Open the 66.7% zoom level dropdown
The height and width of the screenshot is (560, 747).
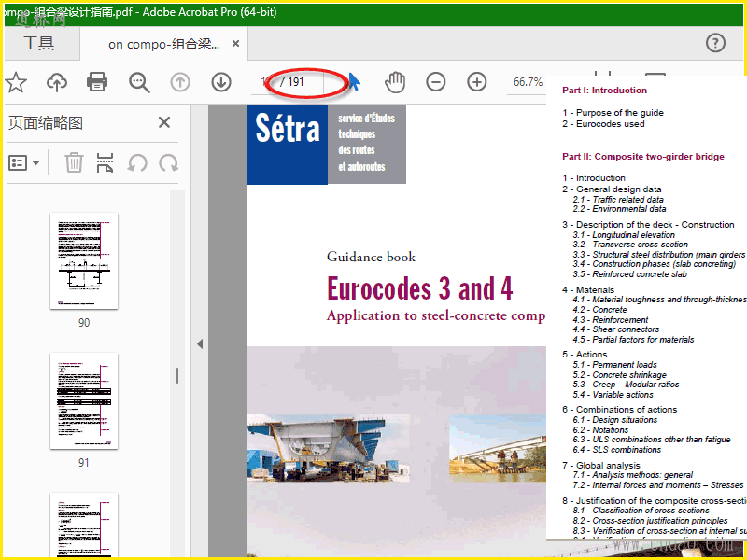[x=528, y=82]
